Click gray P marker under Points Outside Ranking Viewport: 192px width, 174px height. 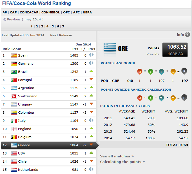pyautogui.click(x=184, y=98)
